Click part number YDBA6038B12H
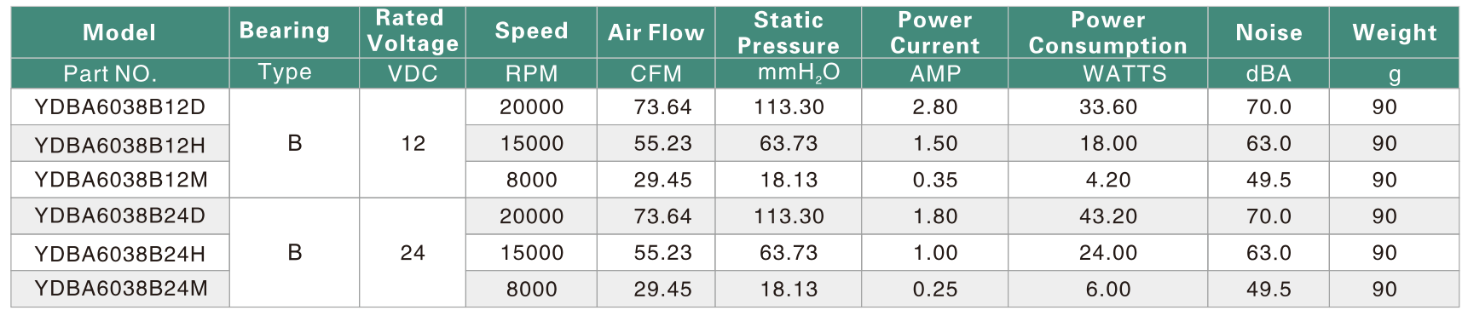This screenshot has width=1468, height=316. coord(120,145)
